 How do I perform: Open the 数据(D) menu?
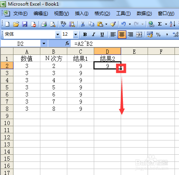pyautogui.click(x=144, y=14)
